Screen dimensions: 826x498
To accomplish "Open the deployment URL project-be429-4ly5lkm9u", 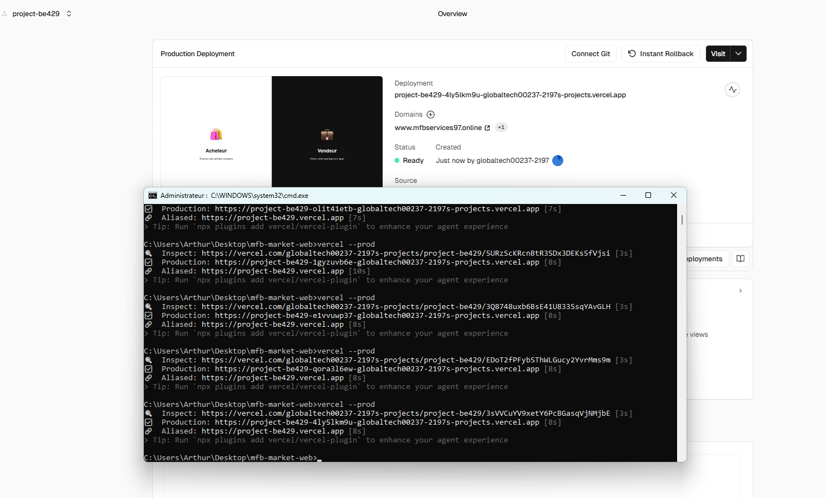I will (x=510, y=95).
